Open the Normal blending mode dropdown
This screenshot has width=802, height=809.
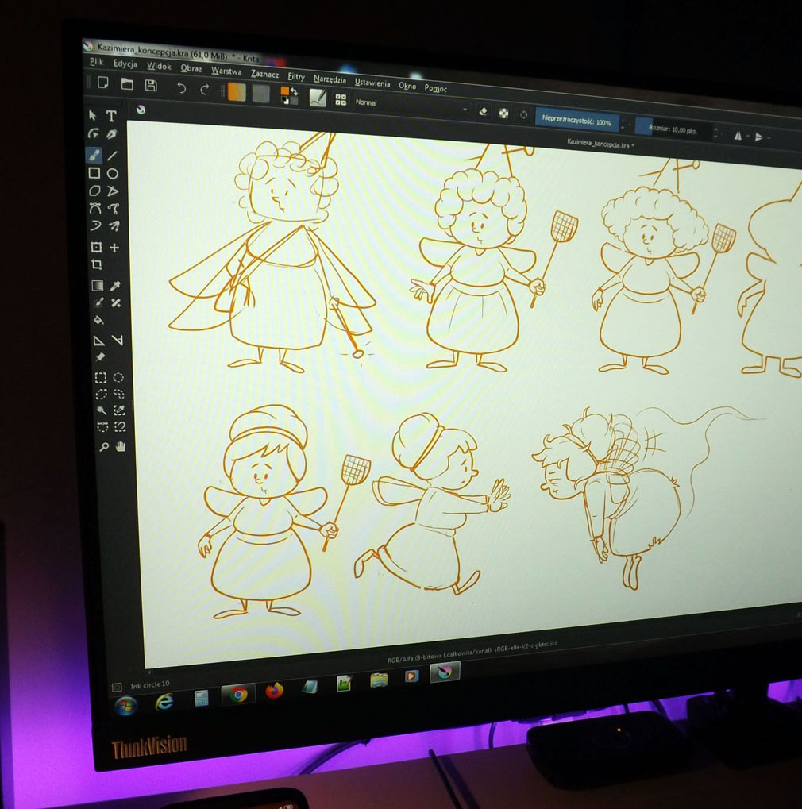coord(409,105)
